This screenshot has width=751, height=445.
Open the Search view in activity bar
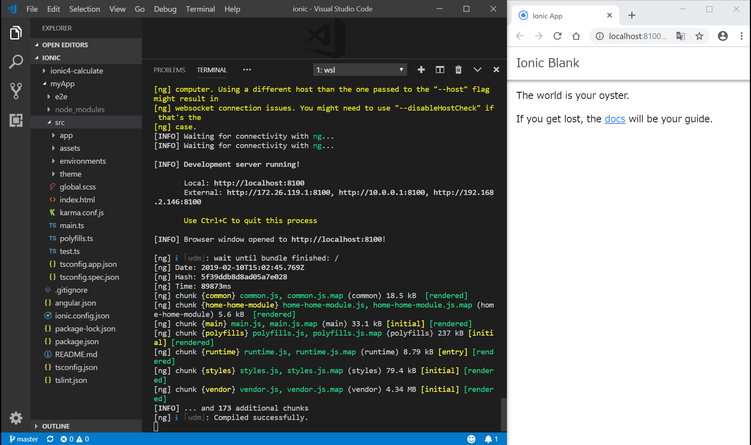point(16,62)
